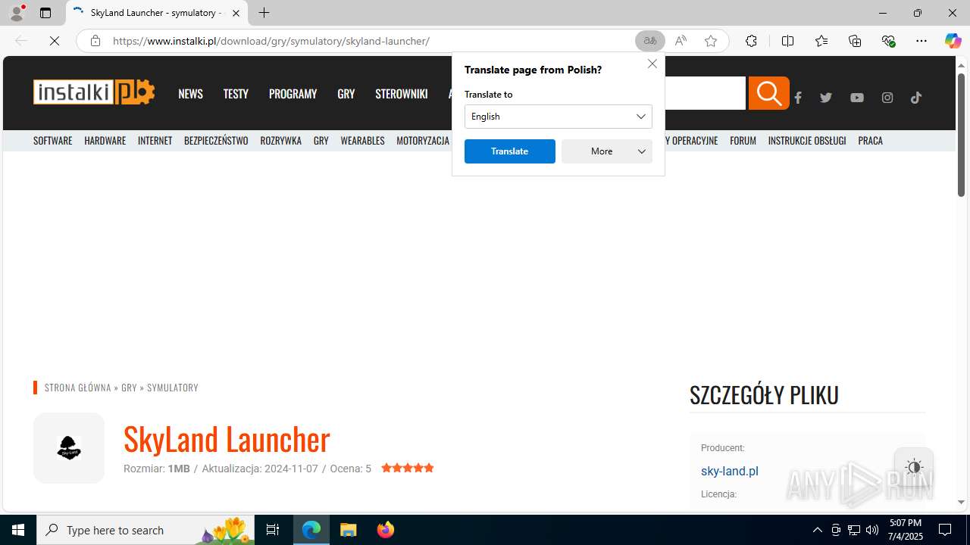Click the orange search magnifier button
Screen dimensions: 970x545
coord(768,93)
